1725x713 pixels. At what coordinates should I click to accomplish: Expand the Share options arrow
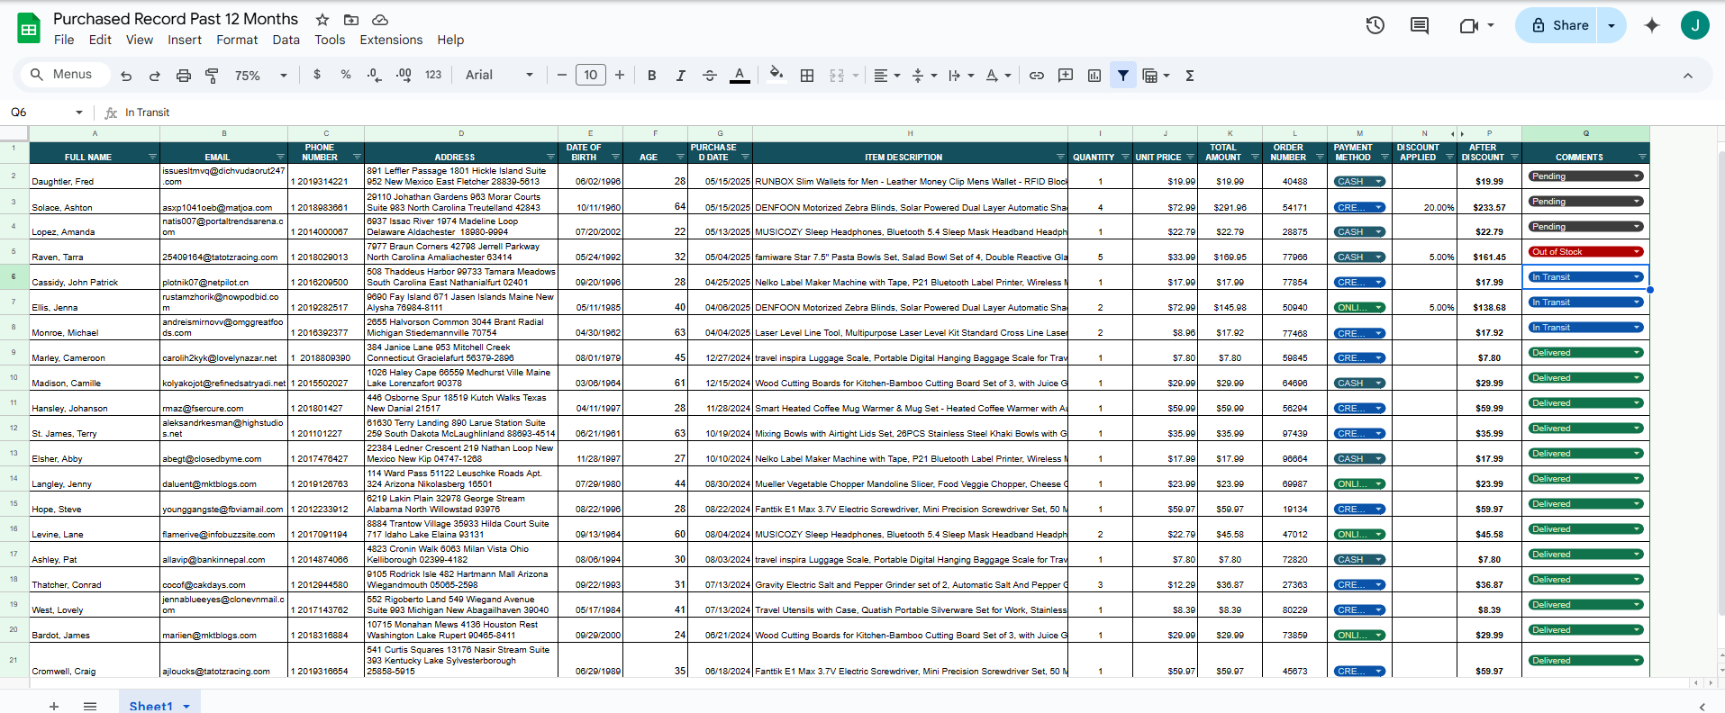pos(1612,25)
